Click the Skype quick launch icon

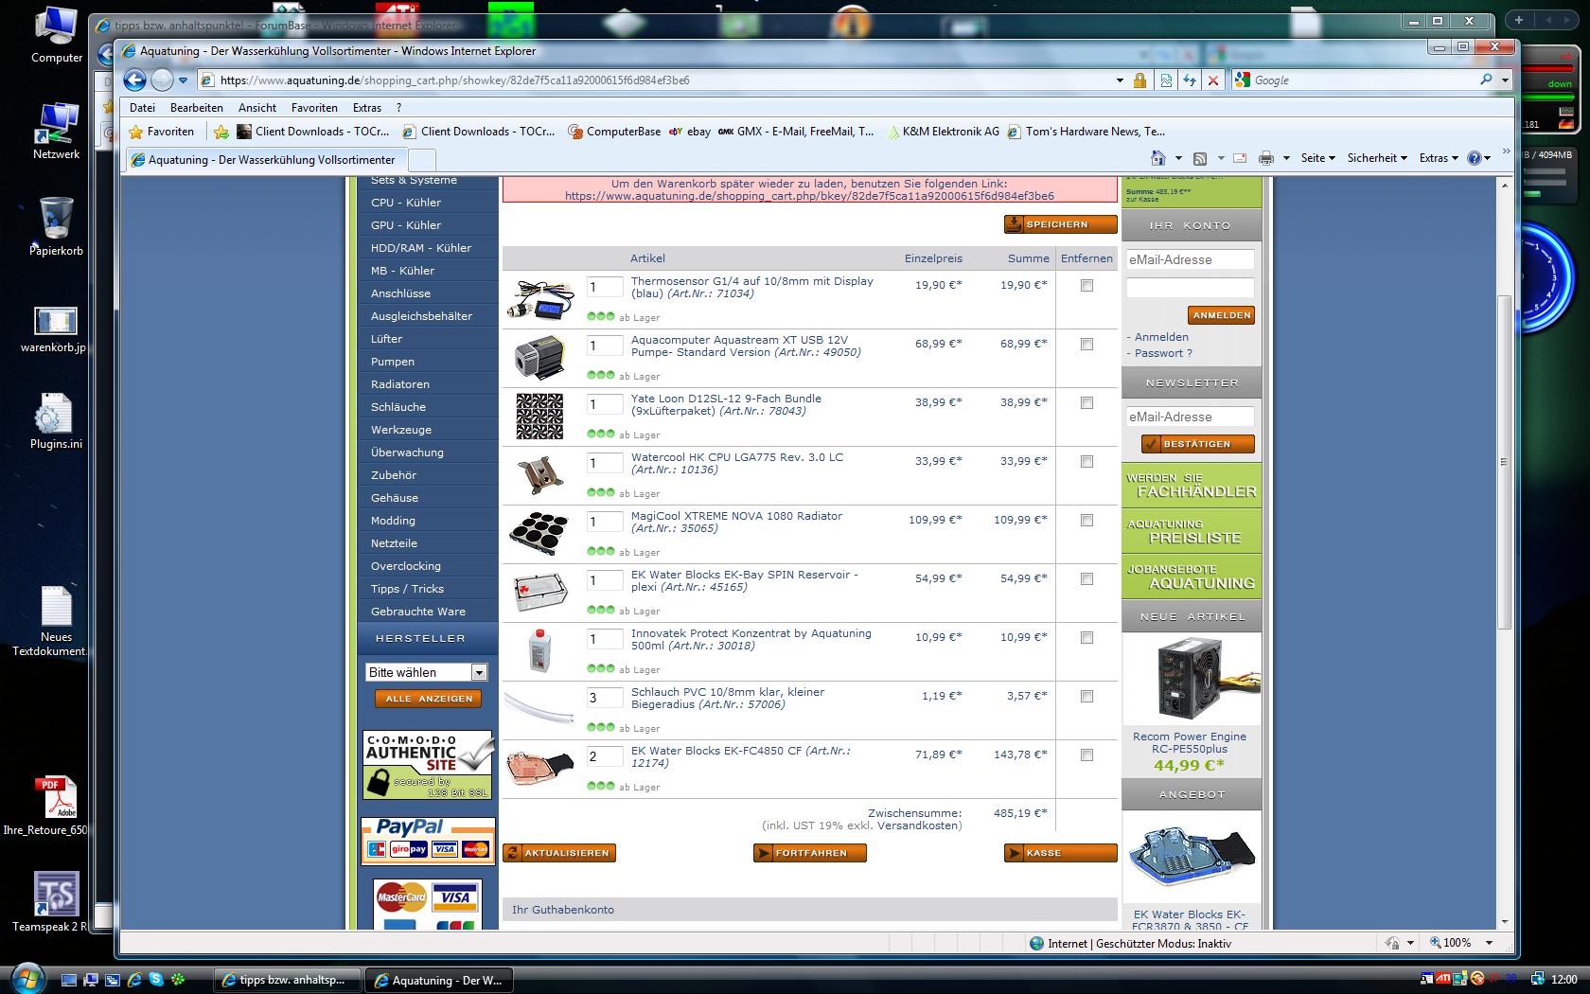pyautogui.click(x=155, y=980)
